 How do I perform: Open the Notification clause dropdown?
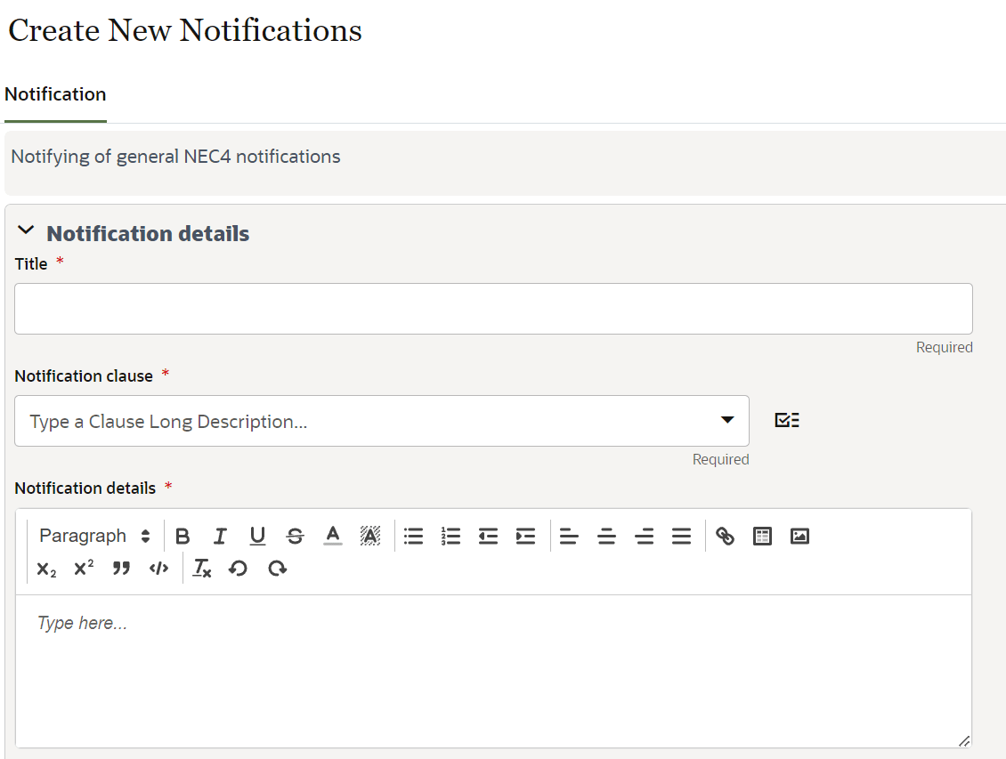coord(728,420)
